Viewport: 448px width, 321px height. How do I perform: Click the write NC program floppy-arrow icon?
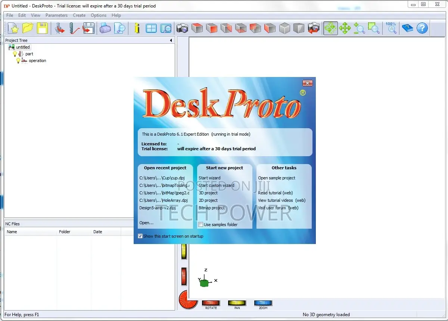pos(88,28)
